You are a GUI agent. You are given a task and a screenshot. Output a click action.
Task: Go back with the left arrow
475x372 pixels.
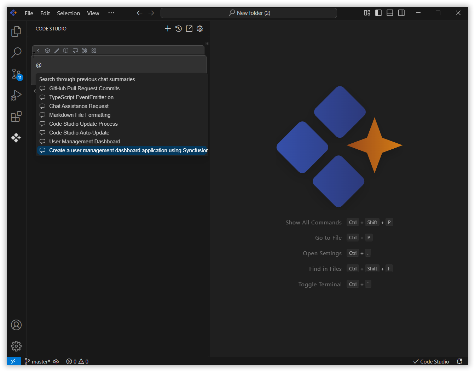tap(140, 13)
